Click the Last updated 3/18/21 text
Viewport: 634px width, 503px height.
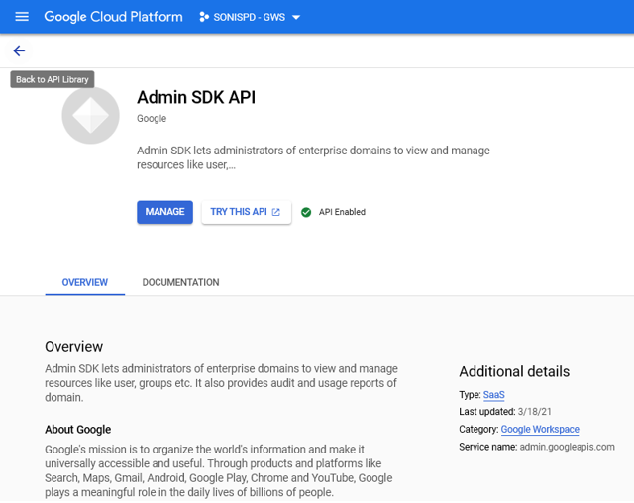505,412
